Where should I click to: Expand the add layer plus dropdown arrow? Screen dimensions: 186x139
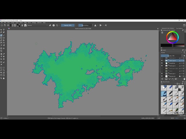164,79
